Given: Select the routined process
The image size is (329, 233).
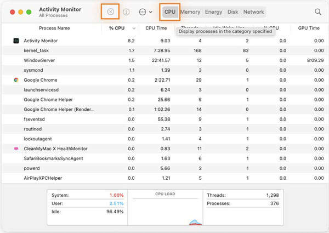Looking at the screenshot, I should 164,129.
